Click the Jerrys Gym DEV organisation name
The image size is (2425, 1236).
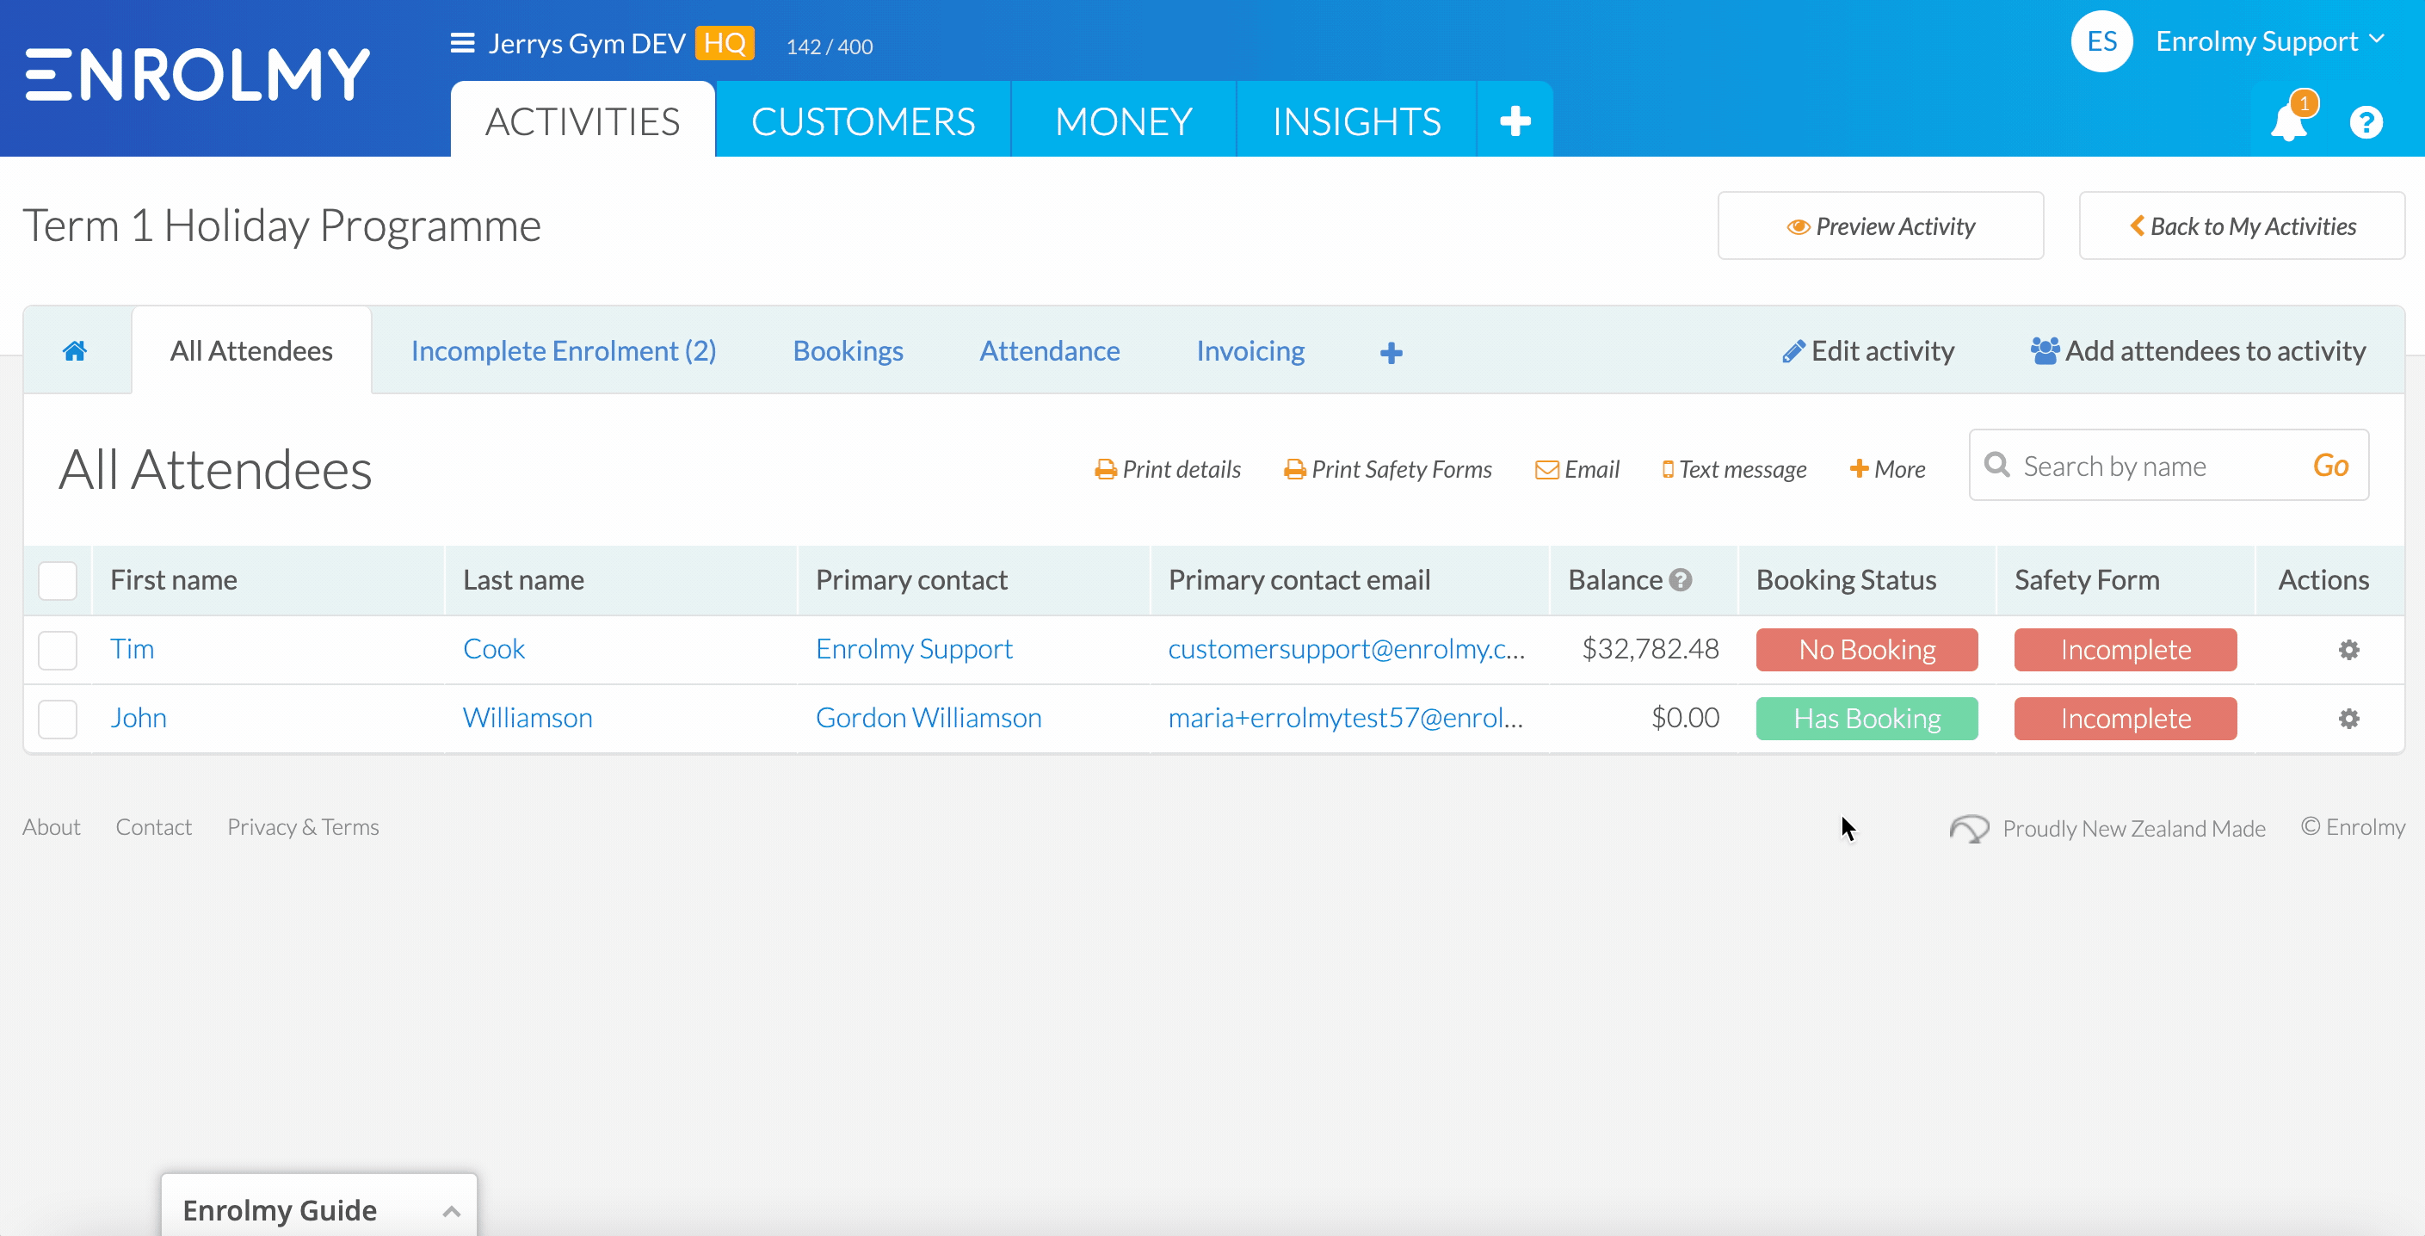point(587,43)
